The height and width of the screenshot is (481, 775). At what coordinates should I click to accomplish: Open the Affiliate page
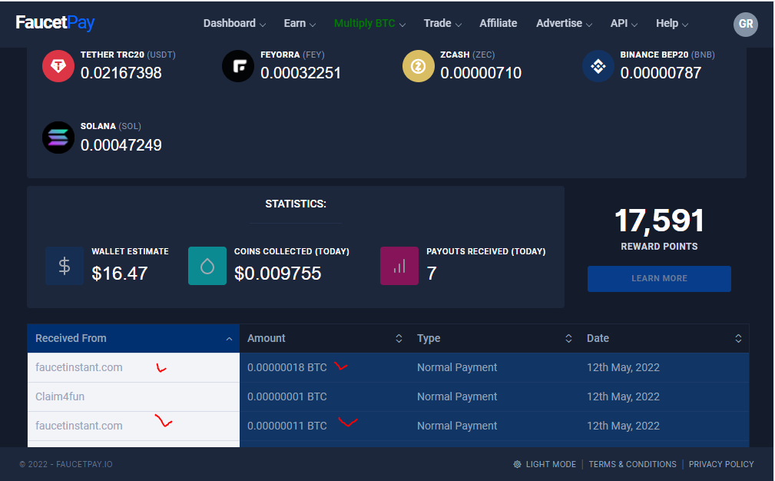498,23
